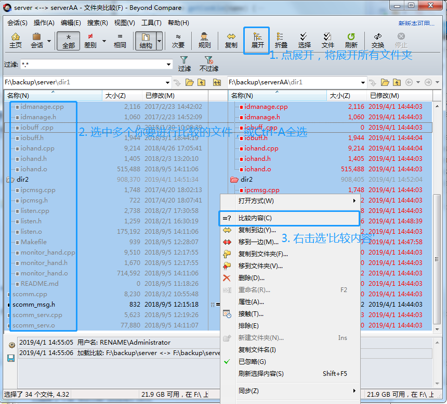Expand the file filter *.* dropdown
447x404 pixels.
(x=168, y=65)
